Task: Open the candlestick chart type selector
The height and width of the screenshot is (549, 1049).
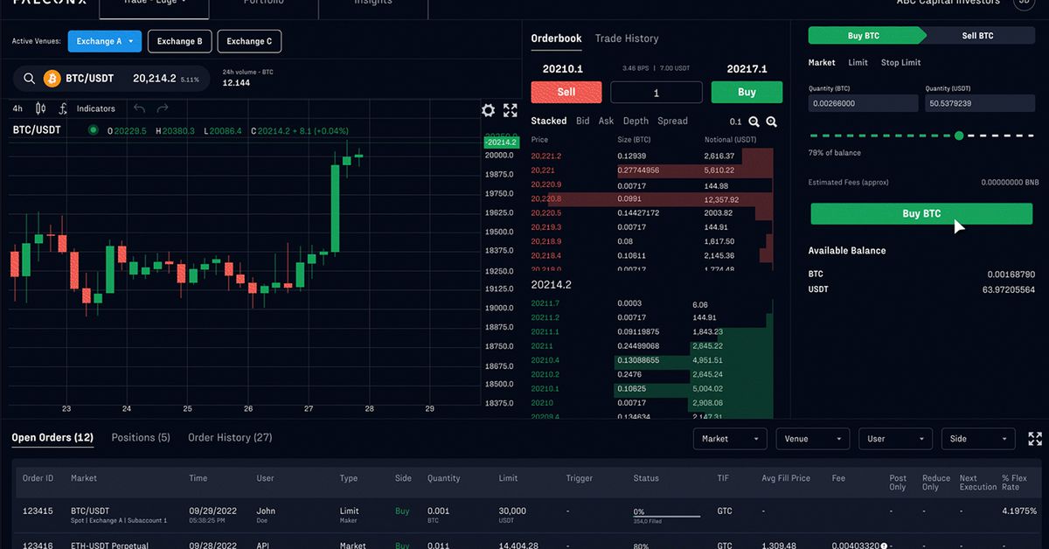Action: 40,108
